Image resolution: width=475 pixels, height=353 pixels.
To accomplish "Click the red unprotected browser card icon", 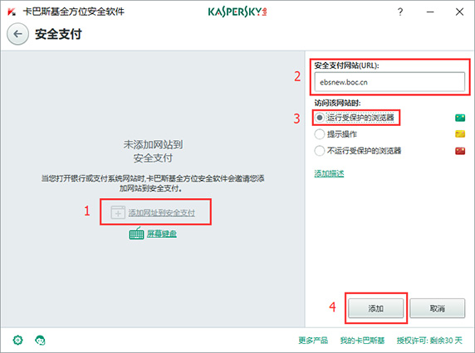I will [x=460, y=151].
